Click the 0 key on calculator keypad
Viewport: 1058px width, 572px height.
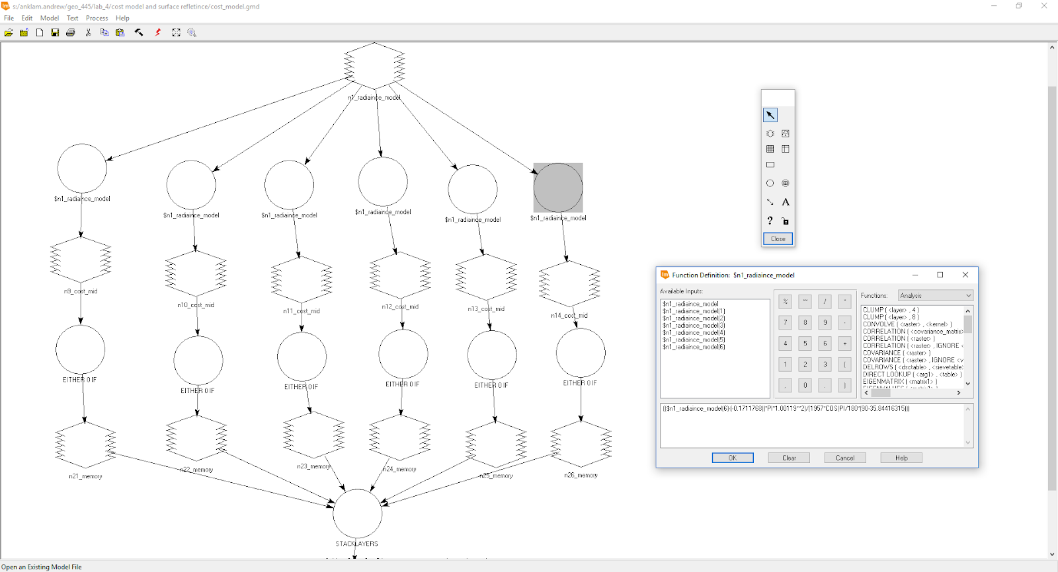tap(805, 385)
